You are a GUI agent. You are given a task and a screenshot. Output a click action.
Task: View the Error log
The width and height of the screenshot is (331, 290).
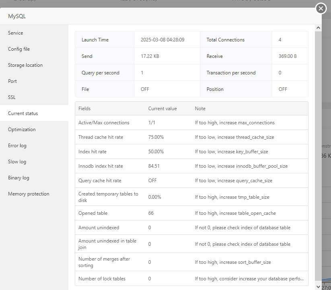(x=17, y=146)
